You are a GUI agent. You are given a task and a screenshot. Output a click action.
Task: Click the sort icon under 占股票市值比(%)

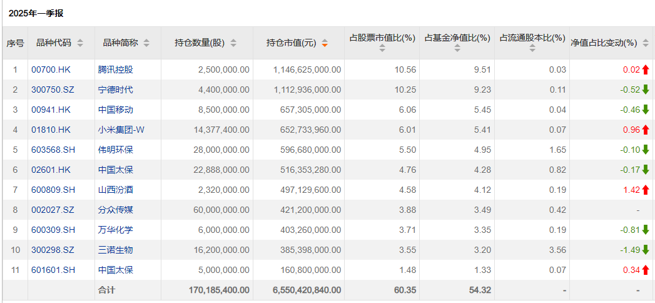382,48
